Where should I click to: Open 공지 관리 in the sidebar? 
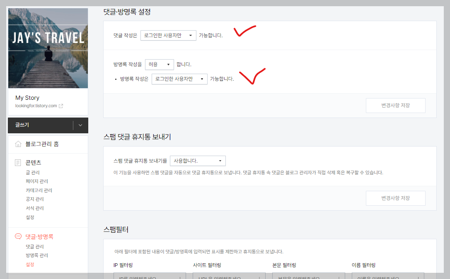[35, 199]
